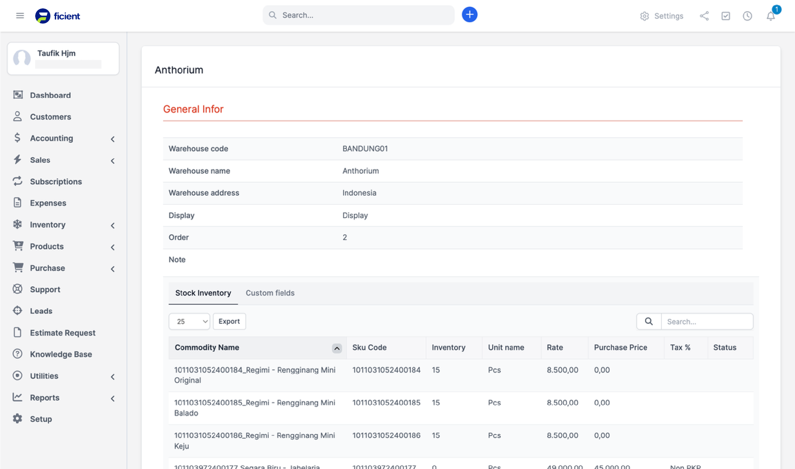This screenshot has height=469, width=795.
Task: Select the Stock Inventory tab
Action: point(203,293)
